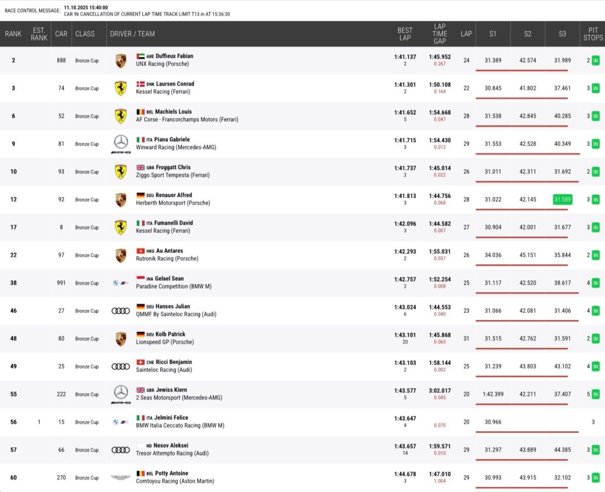Select driver name Renauer Alfred
The image size is (605, 492).
174,195
